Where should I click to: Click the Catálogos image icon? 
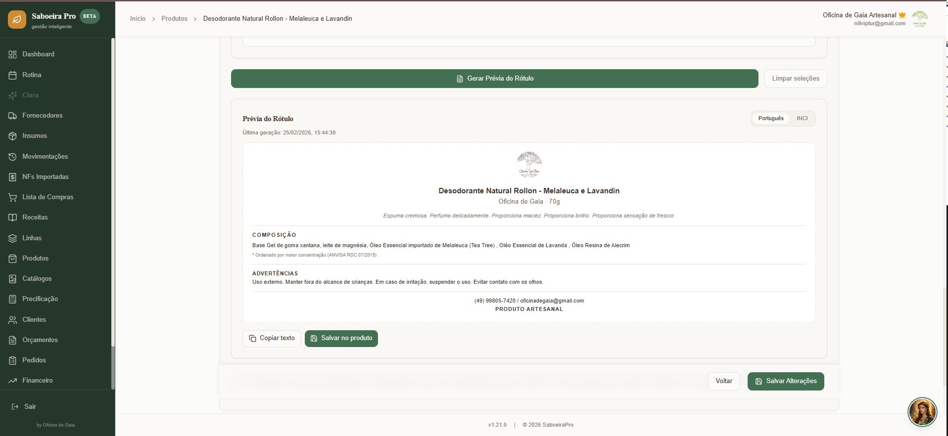point(13,279)
